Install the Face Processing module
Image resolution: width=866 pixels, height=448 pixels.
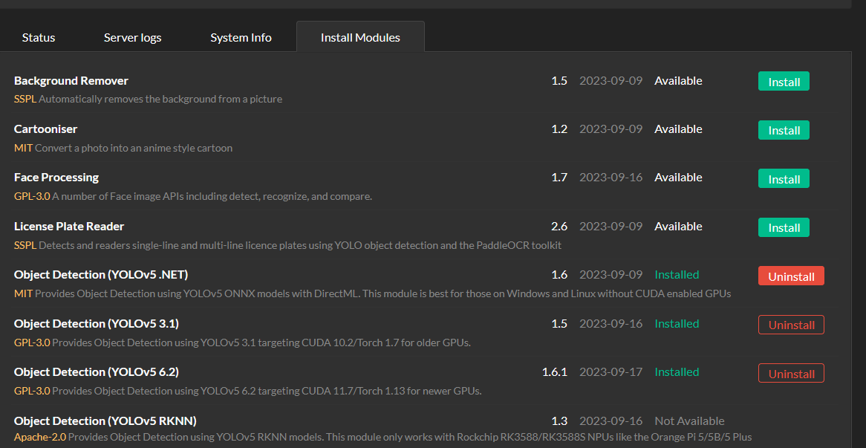point(784,178)
